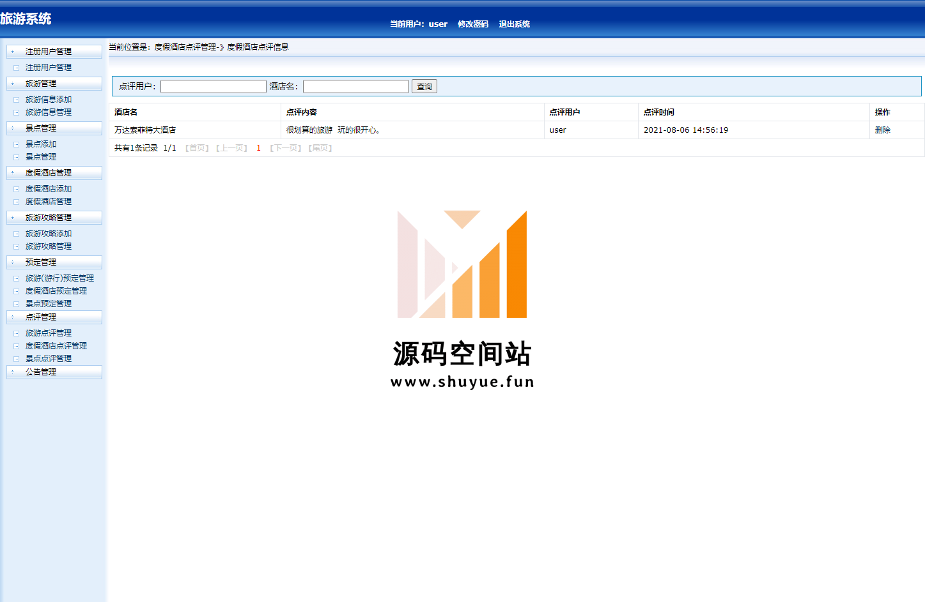
Task: Open the 度假酒店管理 submenu link
Action: pyautogui.click(x=49, y=201)
